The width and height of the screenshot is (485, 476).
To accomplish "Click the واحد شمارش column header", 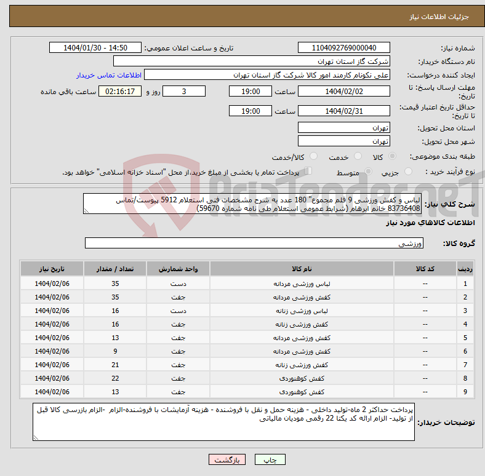I will [x=178, y=269].
